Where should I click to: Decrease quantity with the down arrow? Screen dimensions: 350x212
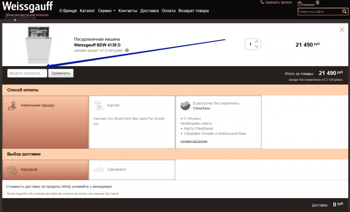click(257, 47)
